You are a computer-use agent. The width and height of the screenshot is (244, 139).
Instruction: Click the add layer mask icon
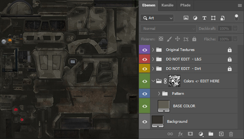[190, 134]
